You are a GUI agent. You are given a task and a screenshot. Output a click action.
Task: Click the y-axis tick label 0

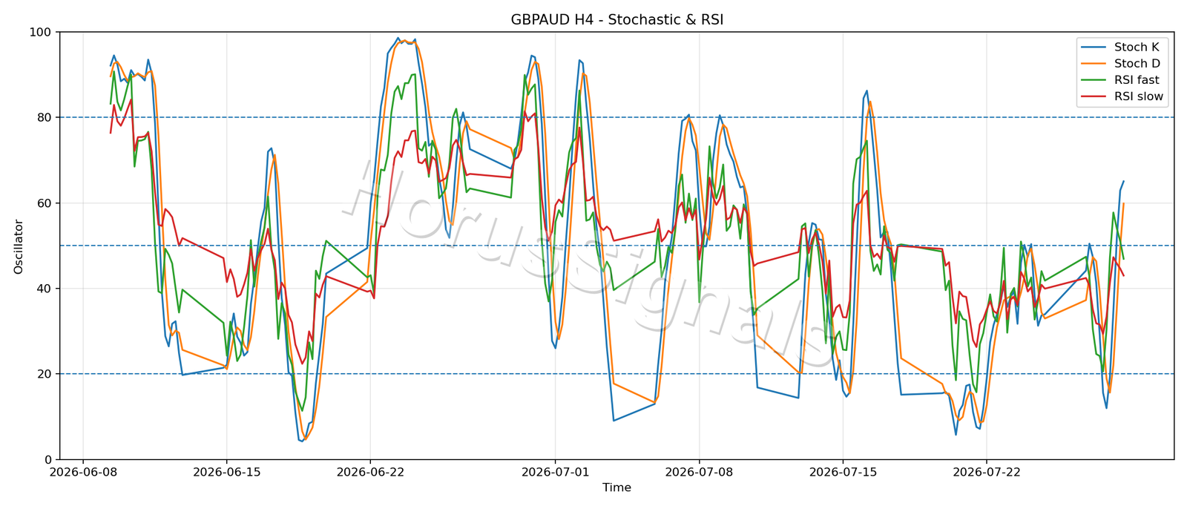[48, 460]
